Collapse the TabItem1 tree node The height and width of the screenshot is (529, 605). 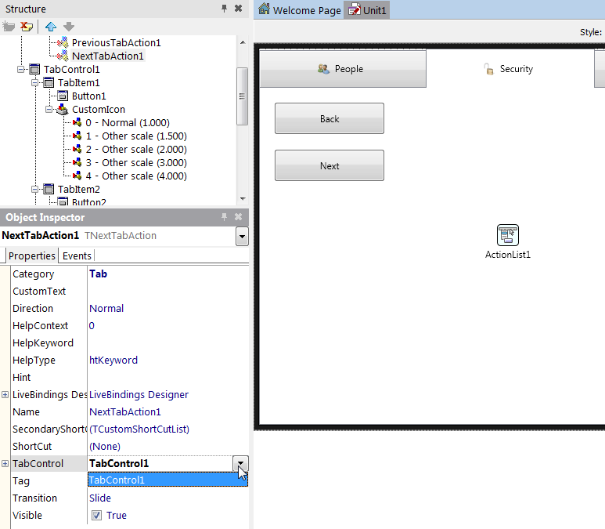36,83
